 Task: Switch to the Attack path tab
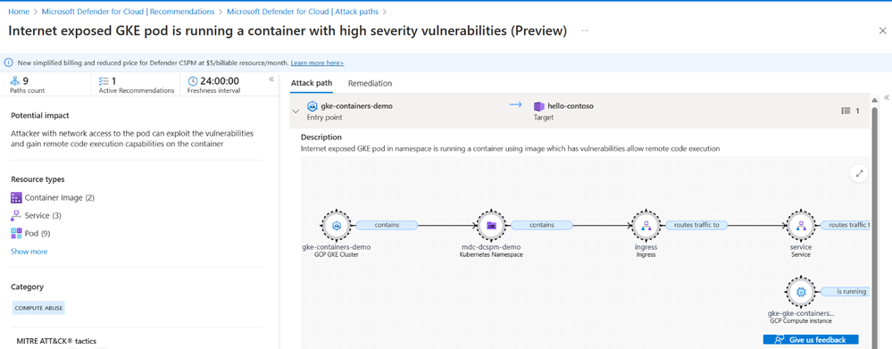[312, 83]
